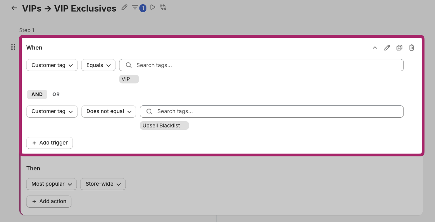Open the Does not equal dropdown
Screen dimensions: 435x222
coord(109,111)
